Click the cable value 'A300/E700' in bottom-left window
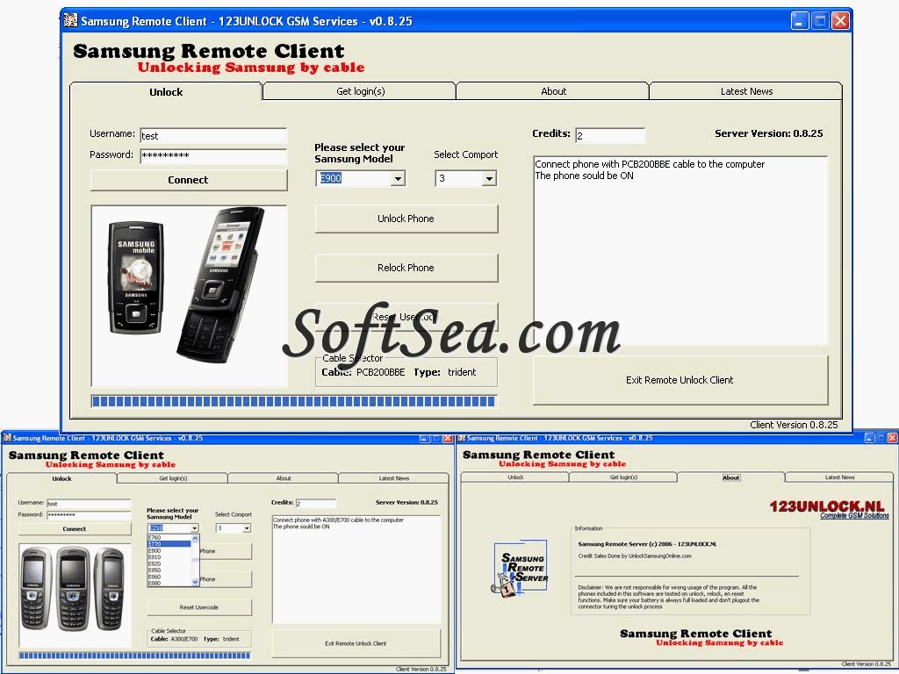 tap(184, 639)
